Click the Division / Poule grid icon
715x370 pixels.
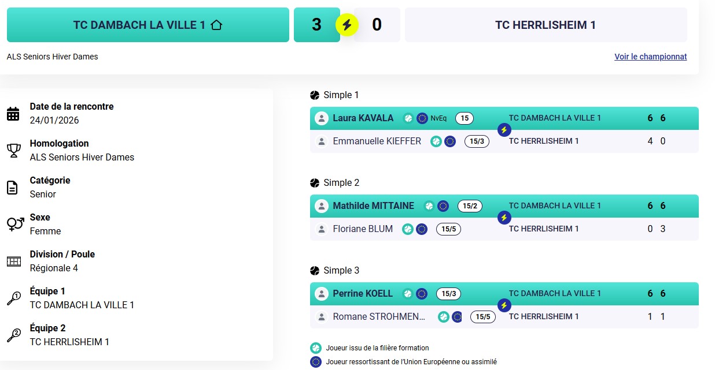13,261
